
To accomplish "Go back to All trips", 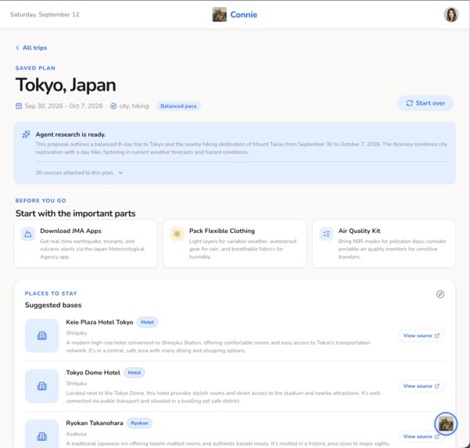I will tap(31, 48).
